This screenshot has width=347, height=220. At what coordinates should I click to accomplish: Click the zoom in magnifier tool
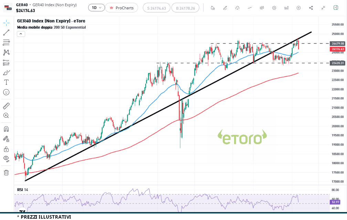click(x=6, y=116)
